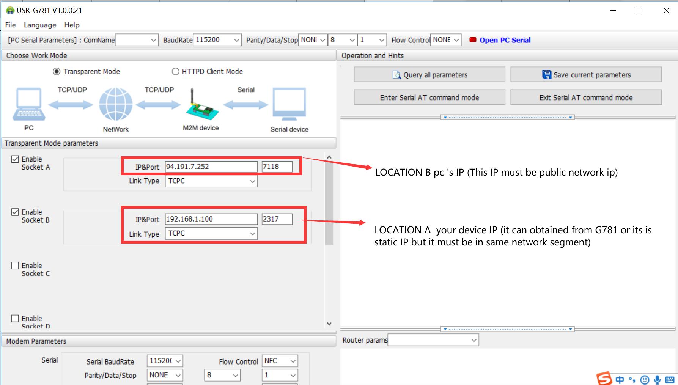Click Exit Serial AT command mode button
The width and height of the screenshot is (678, 385).
[x=586, y=97]
